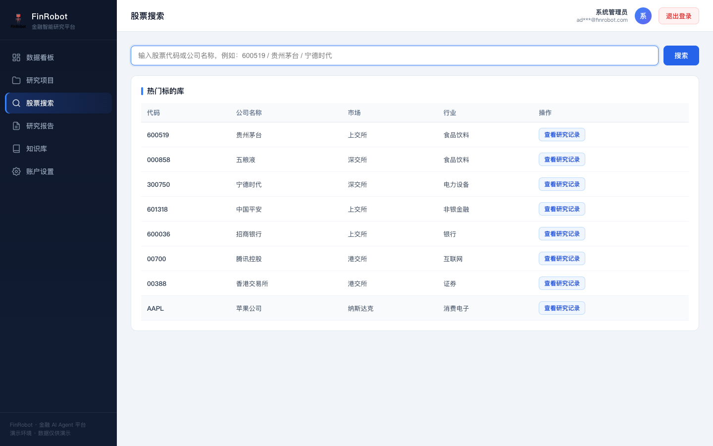The height and width of the screenshot is (446, 713).
Task: Click stock code 000858
Action: pyautogui.click(x=158, y=160)
